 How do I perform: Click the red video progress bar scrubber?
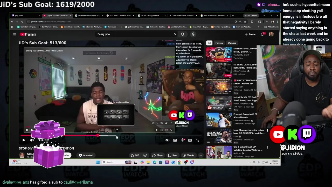98,135
